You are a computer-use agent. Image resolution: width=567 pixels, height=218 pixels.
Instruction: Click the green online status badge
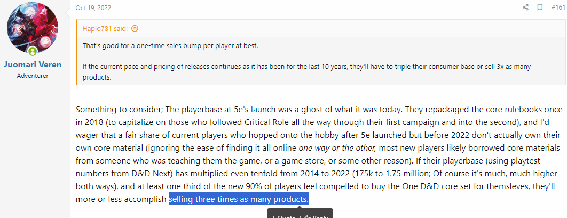coord(33,51)
